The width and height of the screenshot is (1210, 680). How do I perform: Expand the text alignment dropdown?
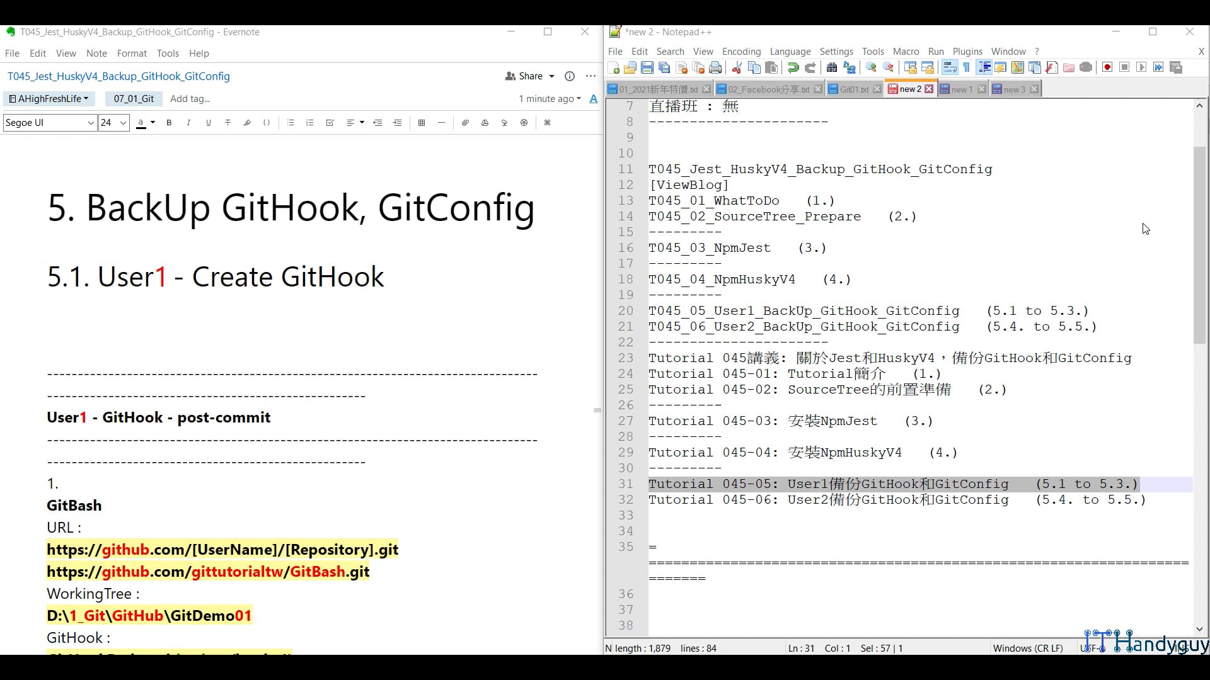click(x=362, y=123)
